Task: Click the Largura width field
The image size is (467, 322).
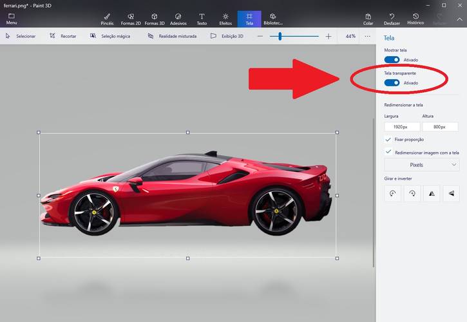Action: [x=402, y=127]
